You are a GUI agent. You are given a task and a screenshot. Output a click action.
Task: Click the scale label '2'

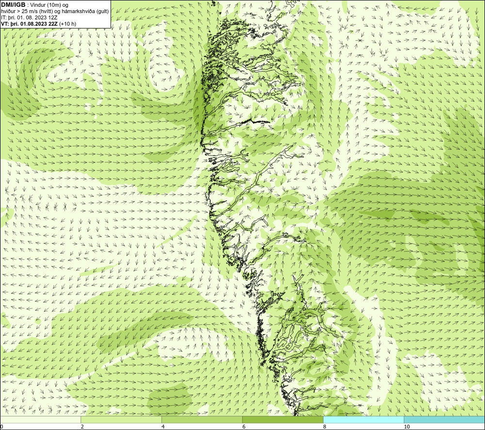[x=82, y=427]
